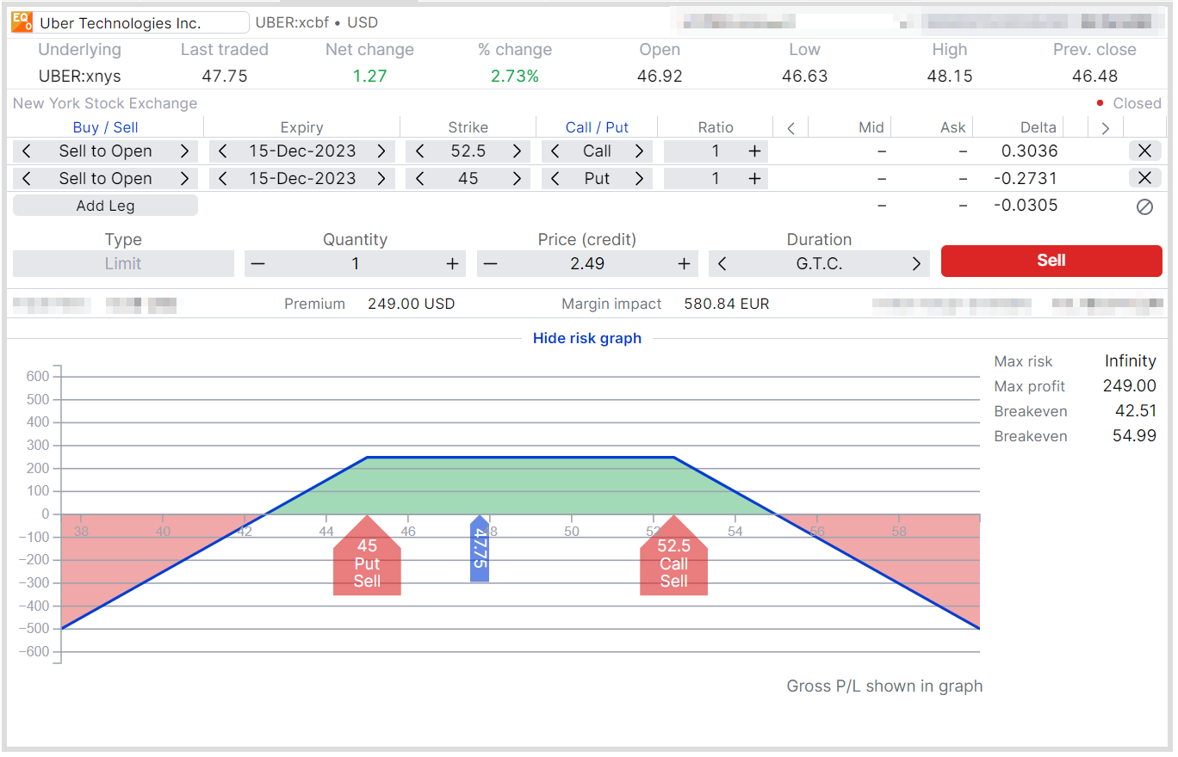Next expiry arrow for the Put leg

(381, 179)
